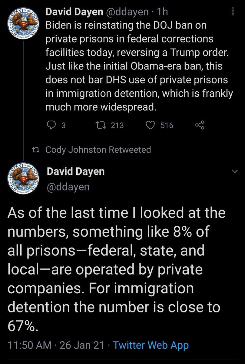Open the 11:50 AM · 26 Jan 21 timestamp
Viewport: 245px width, 364px height.
pyautogui.click(x=56, y=345)
